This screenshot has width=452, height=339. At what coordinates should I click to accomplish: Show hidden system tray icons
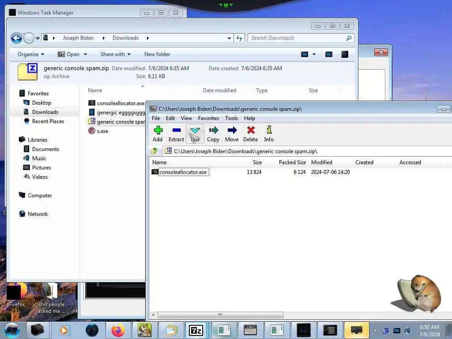click(375, 331)
